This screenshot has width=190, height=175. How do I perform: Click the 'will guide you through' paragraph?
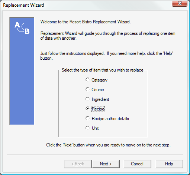(108, 36)
